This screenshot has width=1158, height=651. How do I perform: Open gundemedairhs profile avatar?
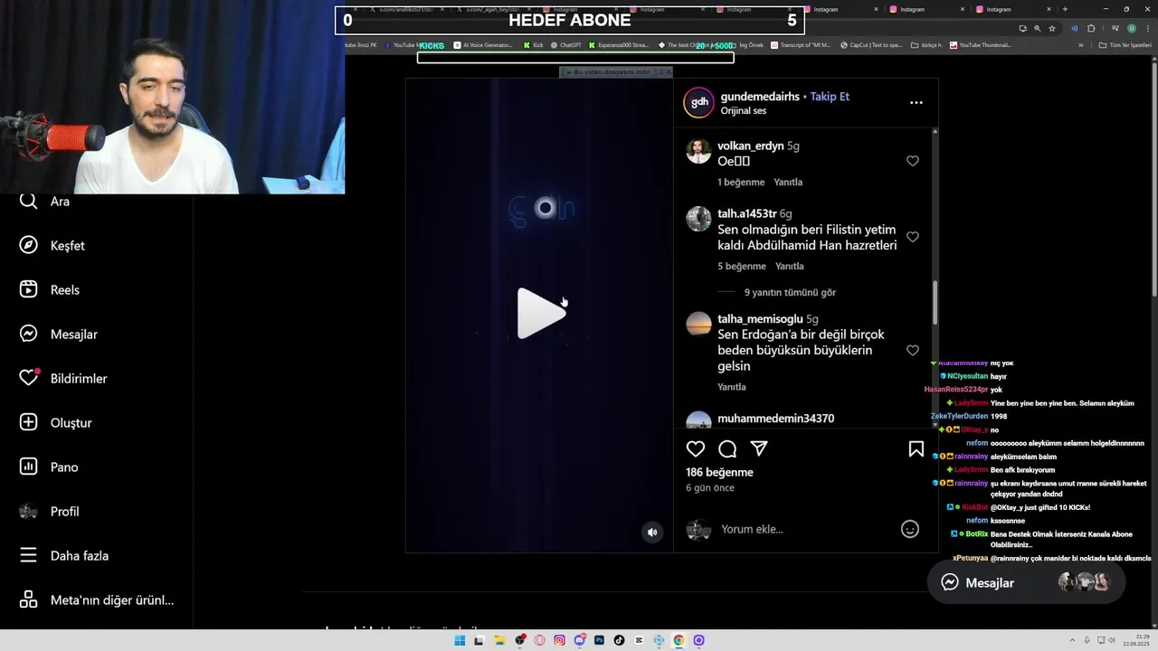[x=698, y=103]
